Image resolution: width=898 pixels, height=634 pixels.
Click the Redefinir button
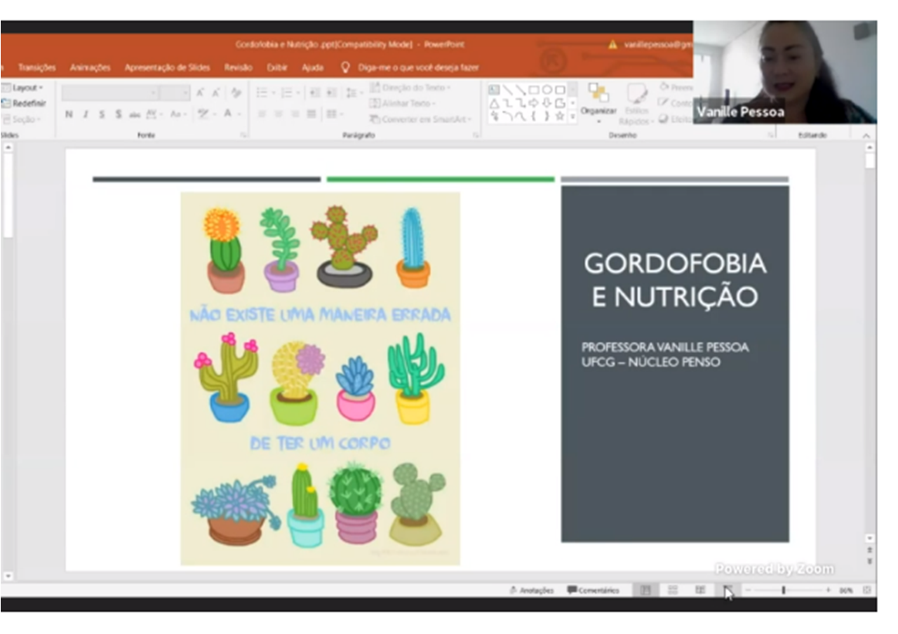coord(27,103)
